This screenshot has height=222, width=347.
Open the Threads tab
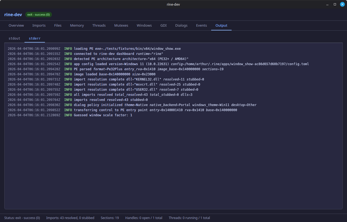pyautogui.click(x=99, y=25)
